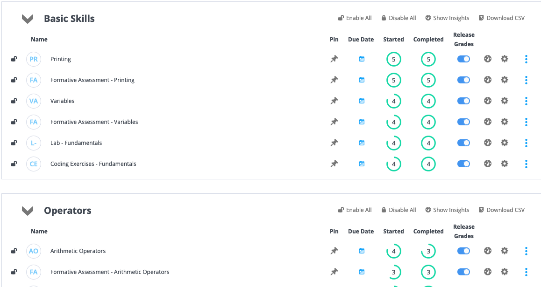This screenshot has width=541, height=287.
Task: Pin the Arithmetic Operators assignment
Action: point(334,251)
